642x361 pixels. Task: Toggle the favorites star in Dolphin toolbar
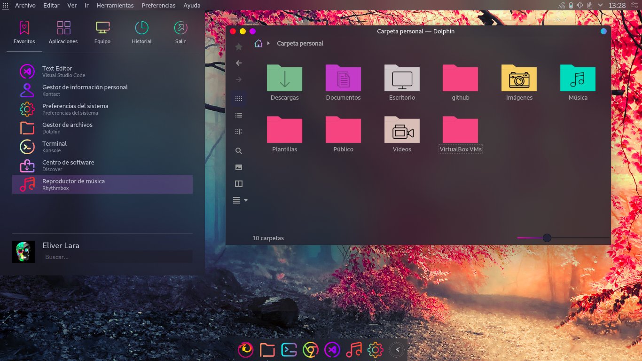239,47
